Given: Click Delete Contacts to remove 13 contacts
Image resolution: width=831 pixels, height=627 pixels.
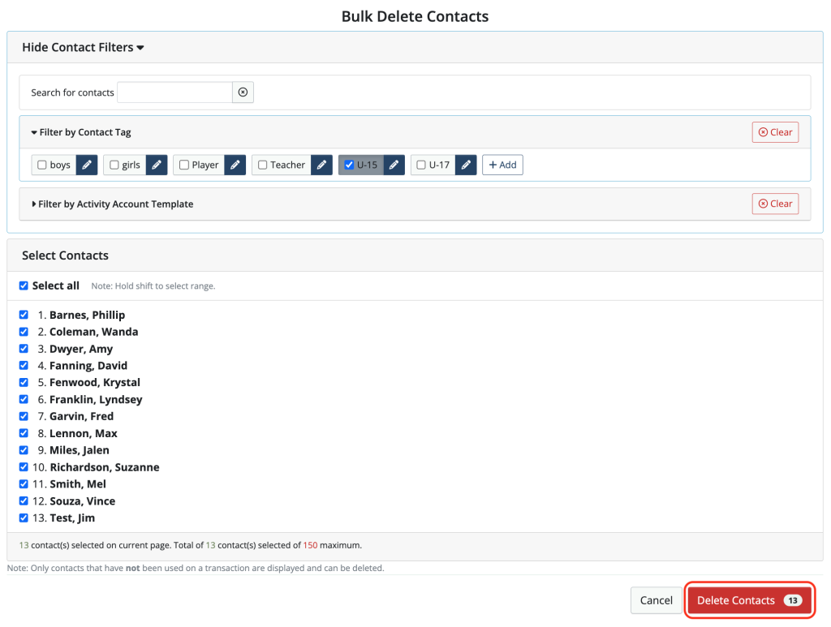Looking at the screenshot, I should pyautogui.click(x=748, y=600).
